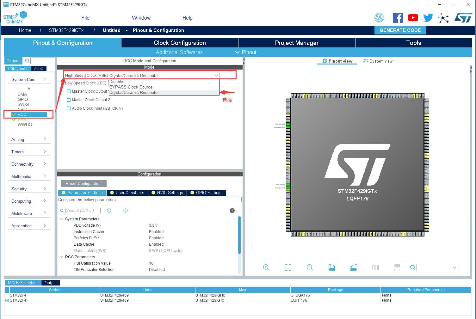Image resolution: width=476 pixels, height=319 pixels.
Task: Go to previous search result arrow
Action: pyautogui.click(x=109, y=211)
